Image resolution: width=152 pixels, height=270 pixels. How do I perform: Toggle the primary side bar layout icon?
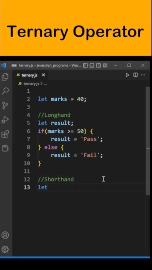click(x=85, y=65)
